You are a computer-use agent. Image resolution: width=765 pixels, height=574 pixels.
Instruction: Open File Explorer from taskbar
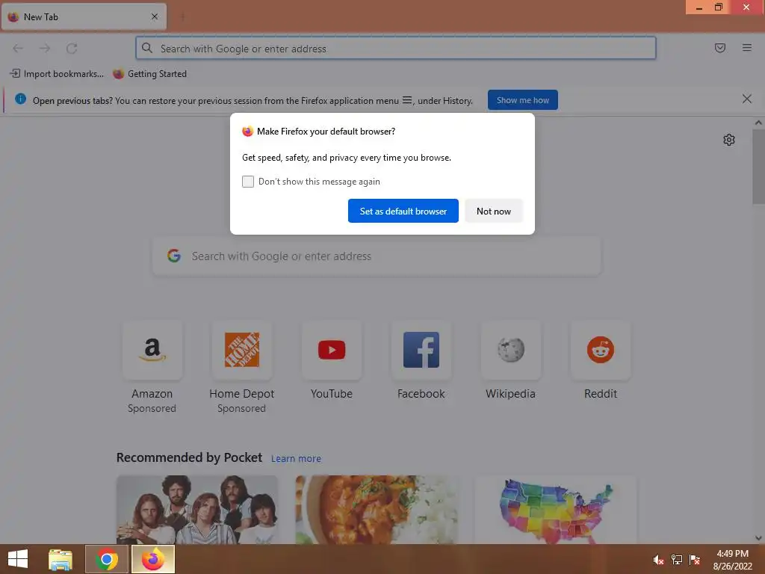(61, 559)
